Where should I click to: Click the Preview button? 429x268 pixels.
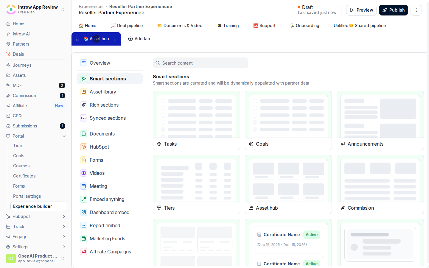coord(361,10)
